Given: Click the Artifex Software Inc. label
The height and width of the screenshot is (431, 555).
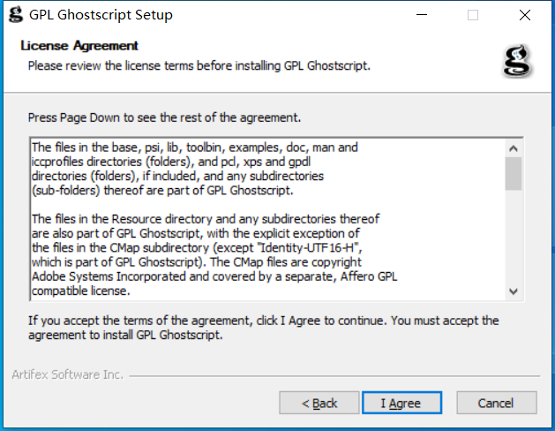Looking at the screenshot, I should [x=67, y=374].
